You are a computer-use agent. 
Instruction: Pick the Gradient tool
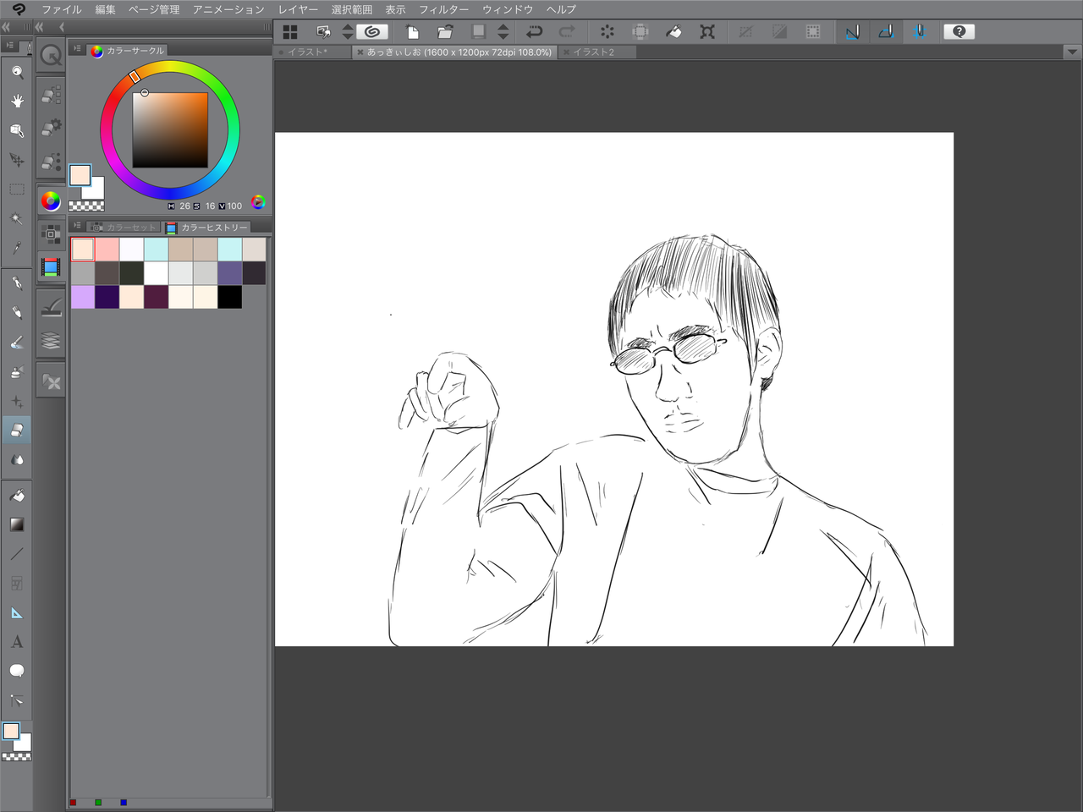(x=17, y=524)
